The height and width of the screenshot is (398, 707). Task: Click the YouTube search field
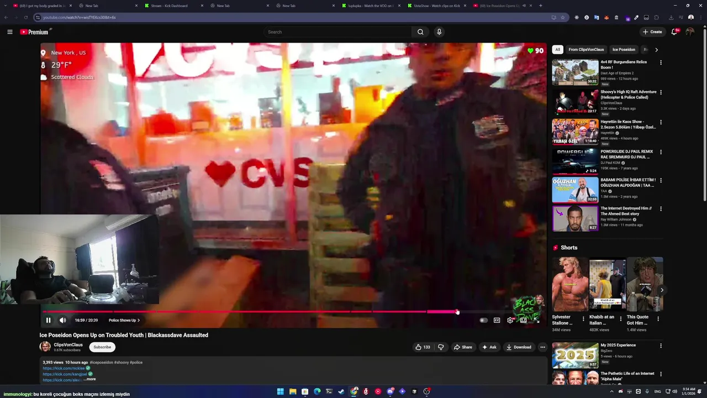coord(337,32)
